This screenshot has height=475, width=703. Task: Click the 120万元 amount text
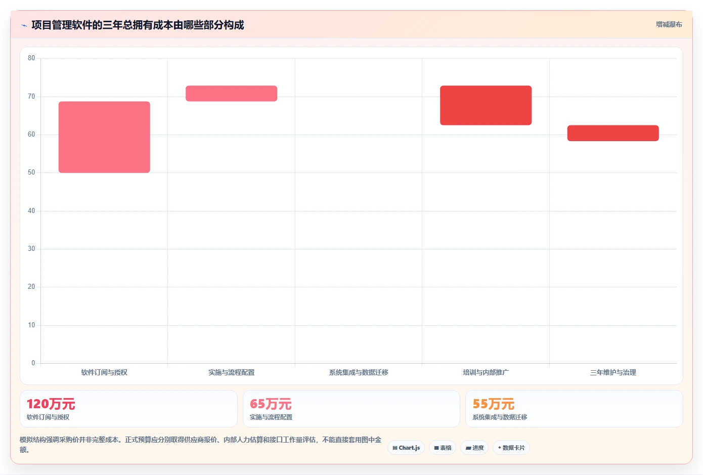click(51, 404)
